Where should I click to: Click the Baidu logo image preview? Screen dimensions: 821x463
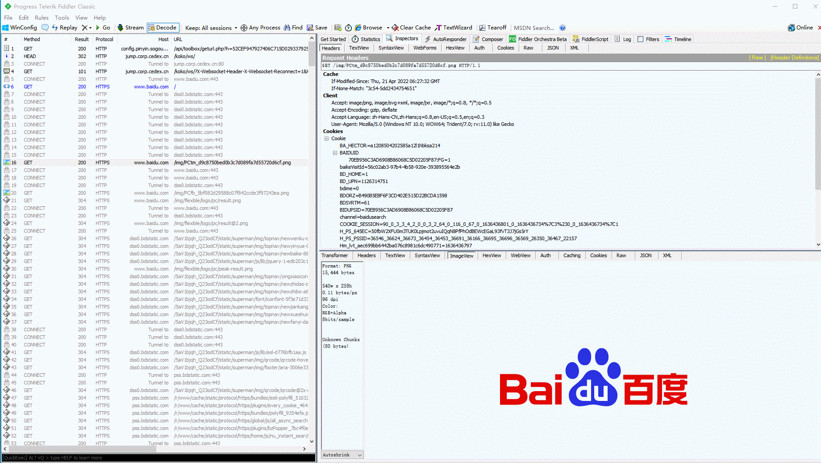pos(593,378)
